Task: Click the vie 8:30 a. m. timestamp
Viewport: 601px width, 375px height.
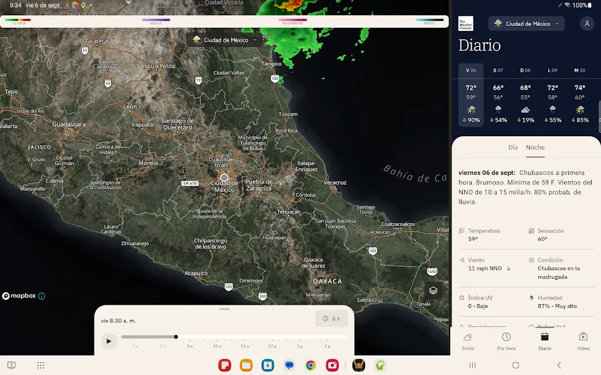Action: (x=119, y=321)
